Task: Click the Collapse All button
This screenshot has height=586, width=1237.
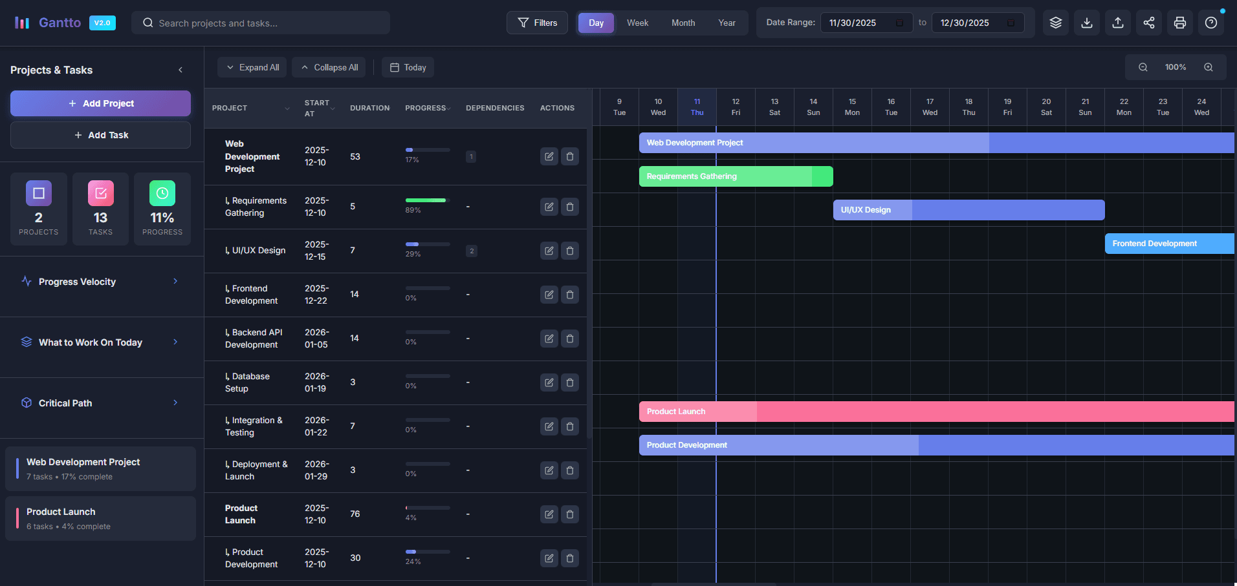Action: tap(329, 67)
